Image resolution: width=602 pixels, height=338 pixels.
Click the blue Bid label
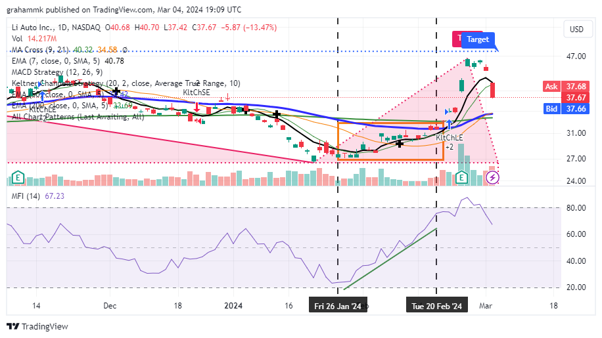click(551, 109)
